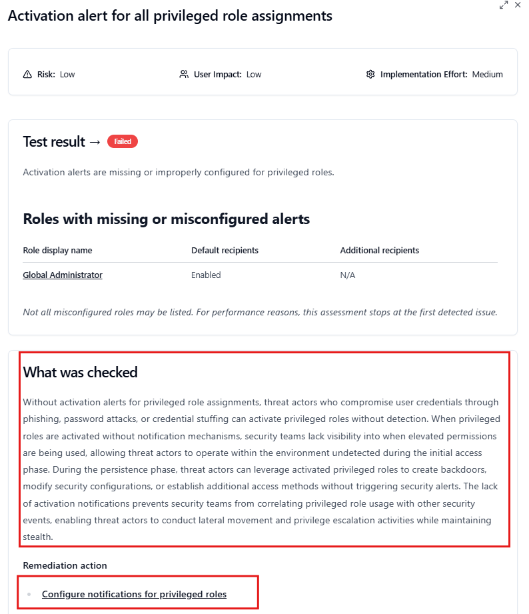
Task: Click the Role display name column header
Action: click(x=59, y=250)
